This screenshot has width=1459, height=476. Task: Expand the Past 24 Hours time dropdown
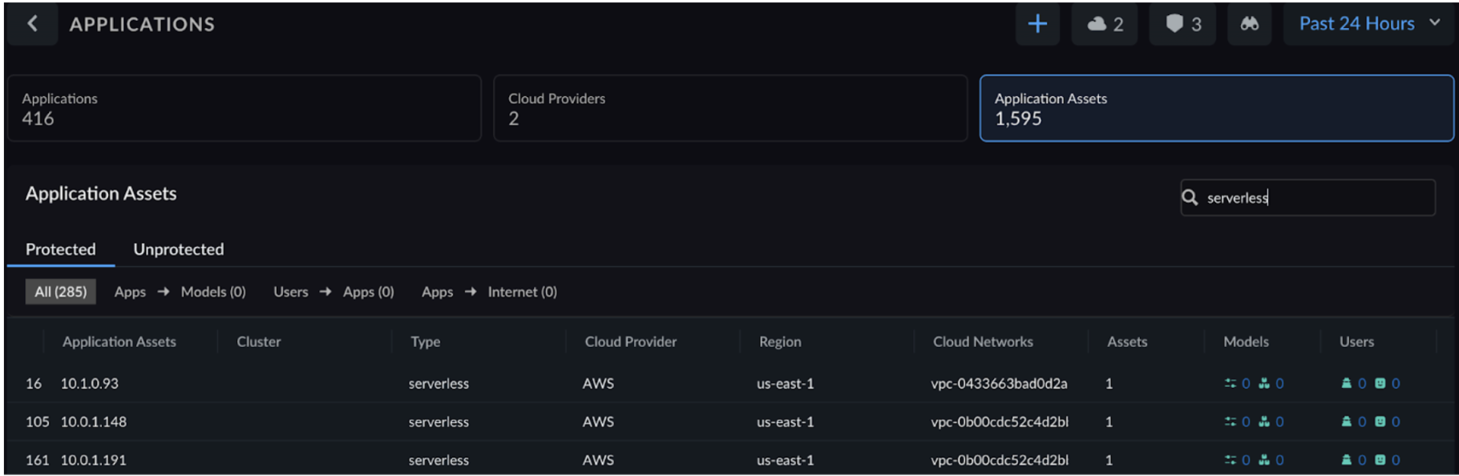pyautogui.click(x=1368, y=24)
